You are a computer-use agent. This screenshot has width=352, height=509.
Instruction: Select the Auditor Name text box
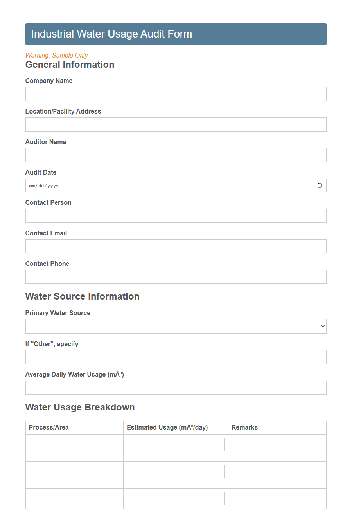[176, 155]
